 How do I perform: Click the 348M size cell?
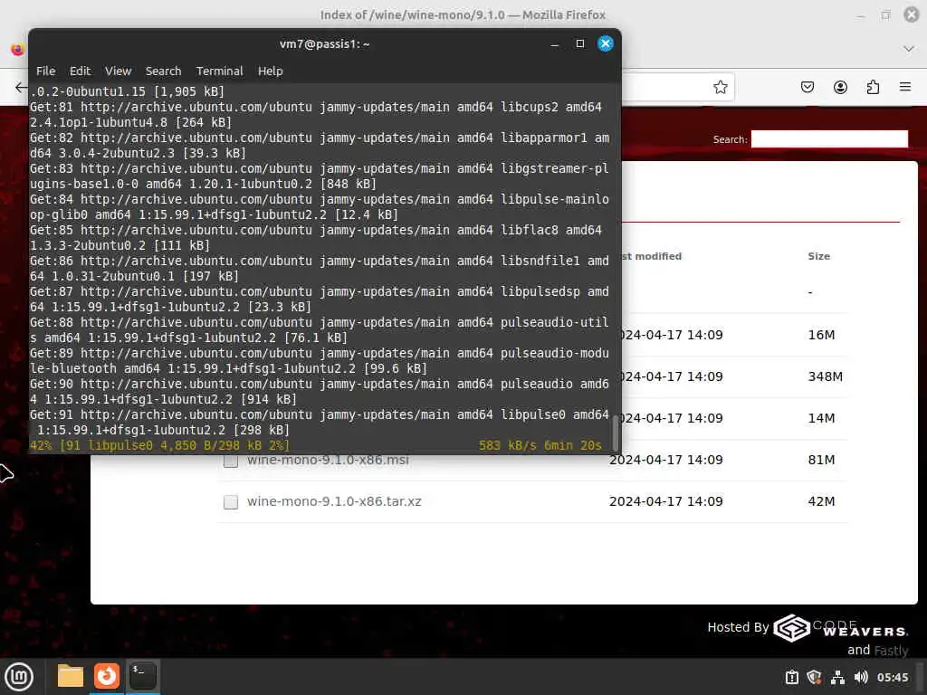point(825,376)
